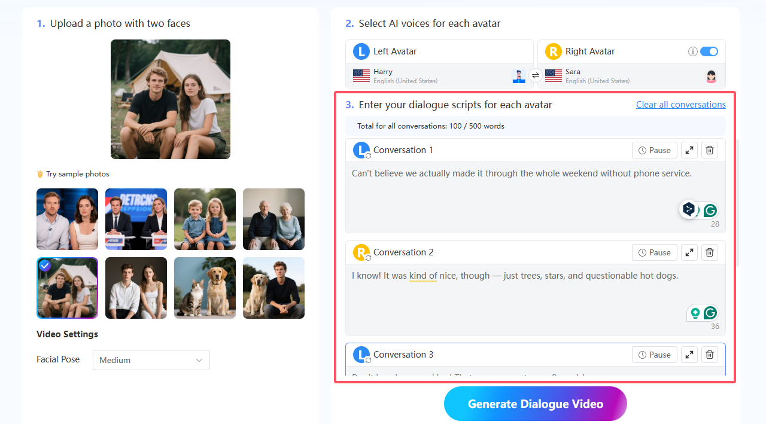Expand Conversation 1 to fullscreen
The height and width of the screenshot is (424, 766).
[689, 150]
